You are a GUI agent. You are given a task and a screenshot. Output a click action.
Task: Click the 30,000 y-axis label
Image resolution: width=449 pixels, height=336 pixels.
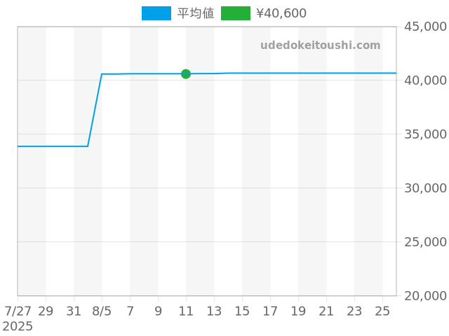click(x=424, y=188)
